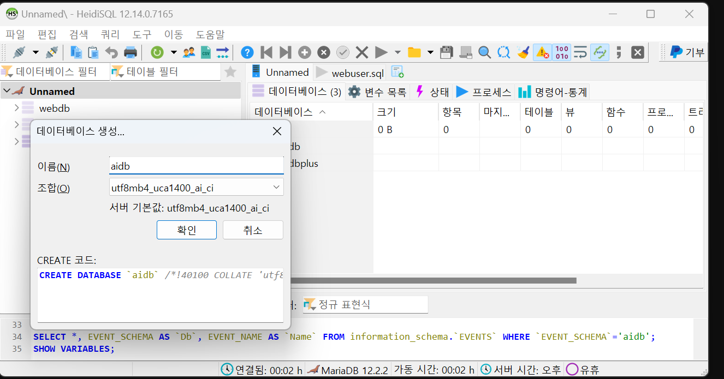Click the new query tab icon
The image size is (724, 379).
click(397, 72)
